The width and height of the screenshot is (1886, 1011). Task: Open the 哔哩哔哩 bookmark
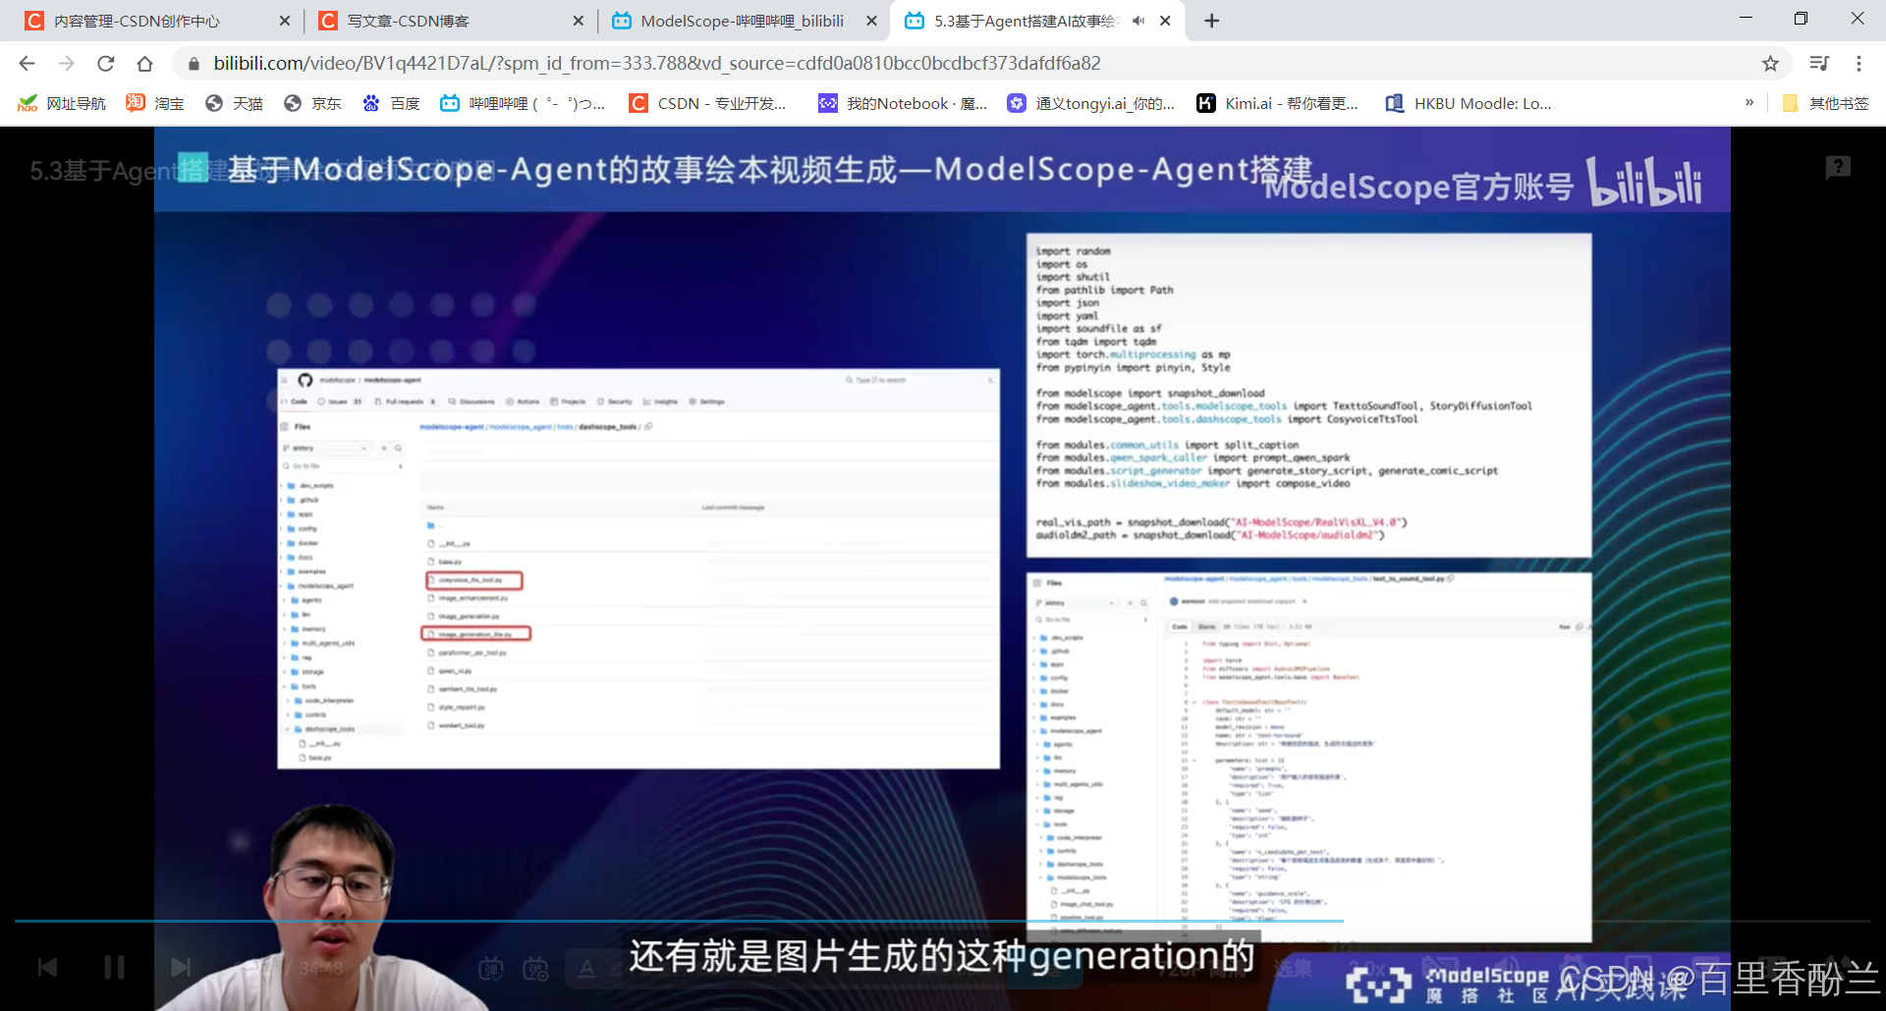click(523, 103)
